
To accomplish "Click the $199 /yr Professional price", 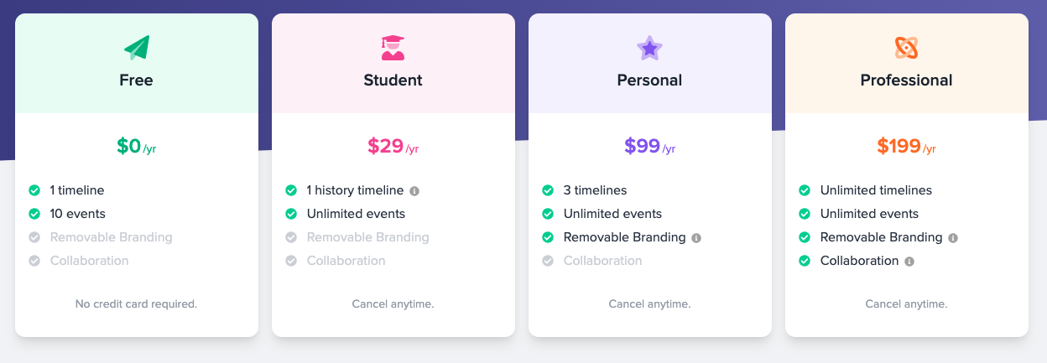I will pyautogui.click(x=906, y=147).
